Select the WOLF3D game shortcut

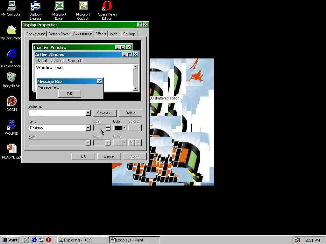point(11,127)
